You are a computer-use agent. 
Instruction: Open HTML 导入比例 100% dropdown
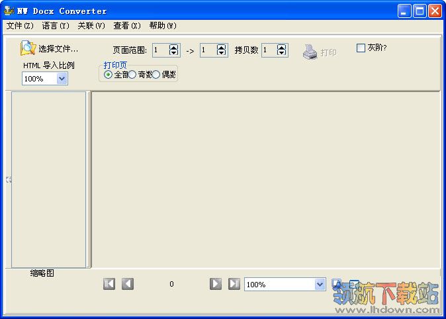62,79
